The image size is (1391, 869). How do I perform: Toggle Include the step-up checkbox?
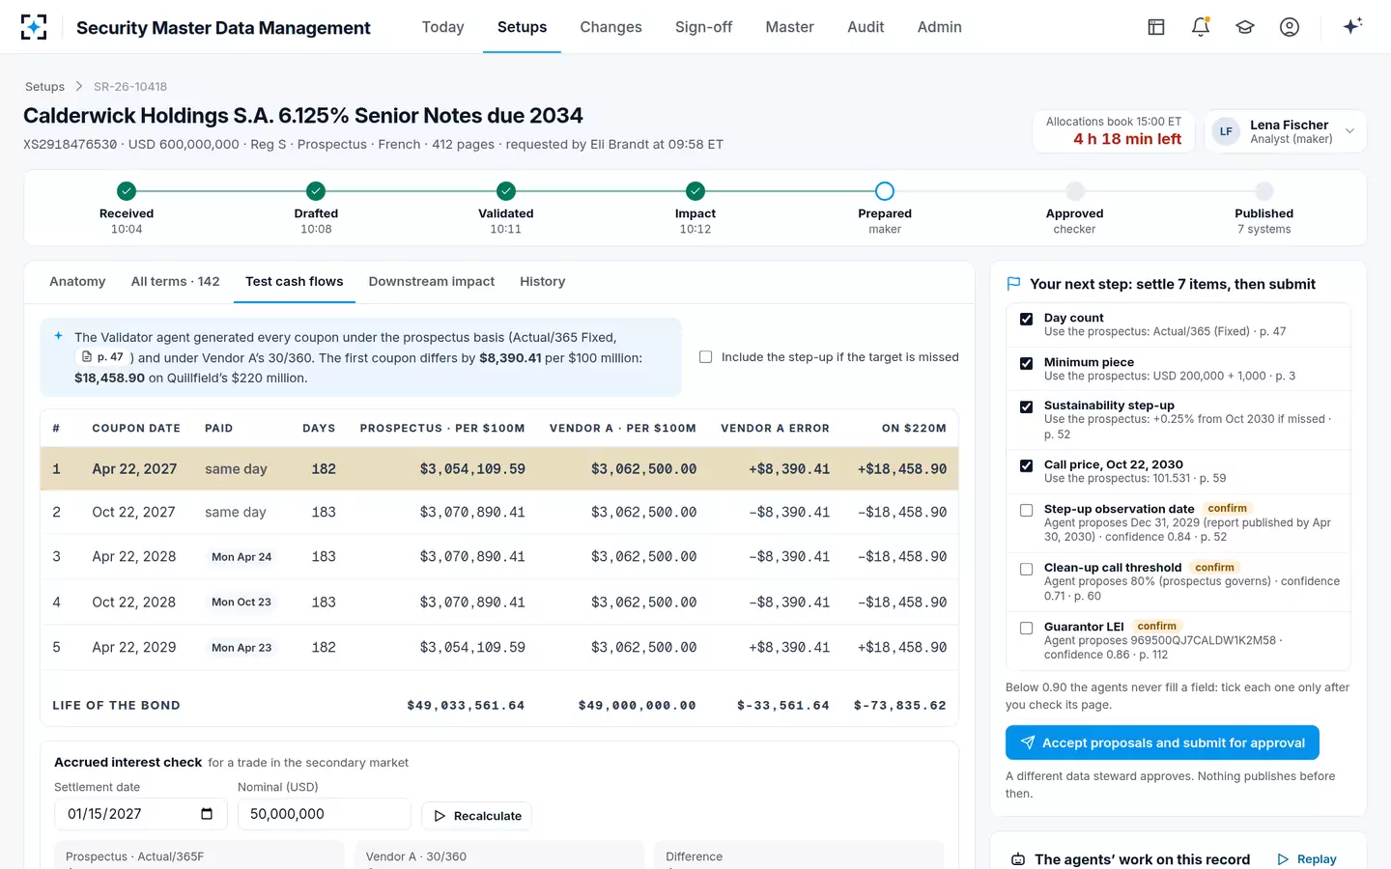tap(705, 357)
